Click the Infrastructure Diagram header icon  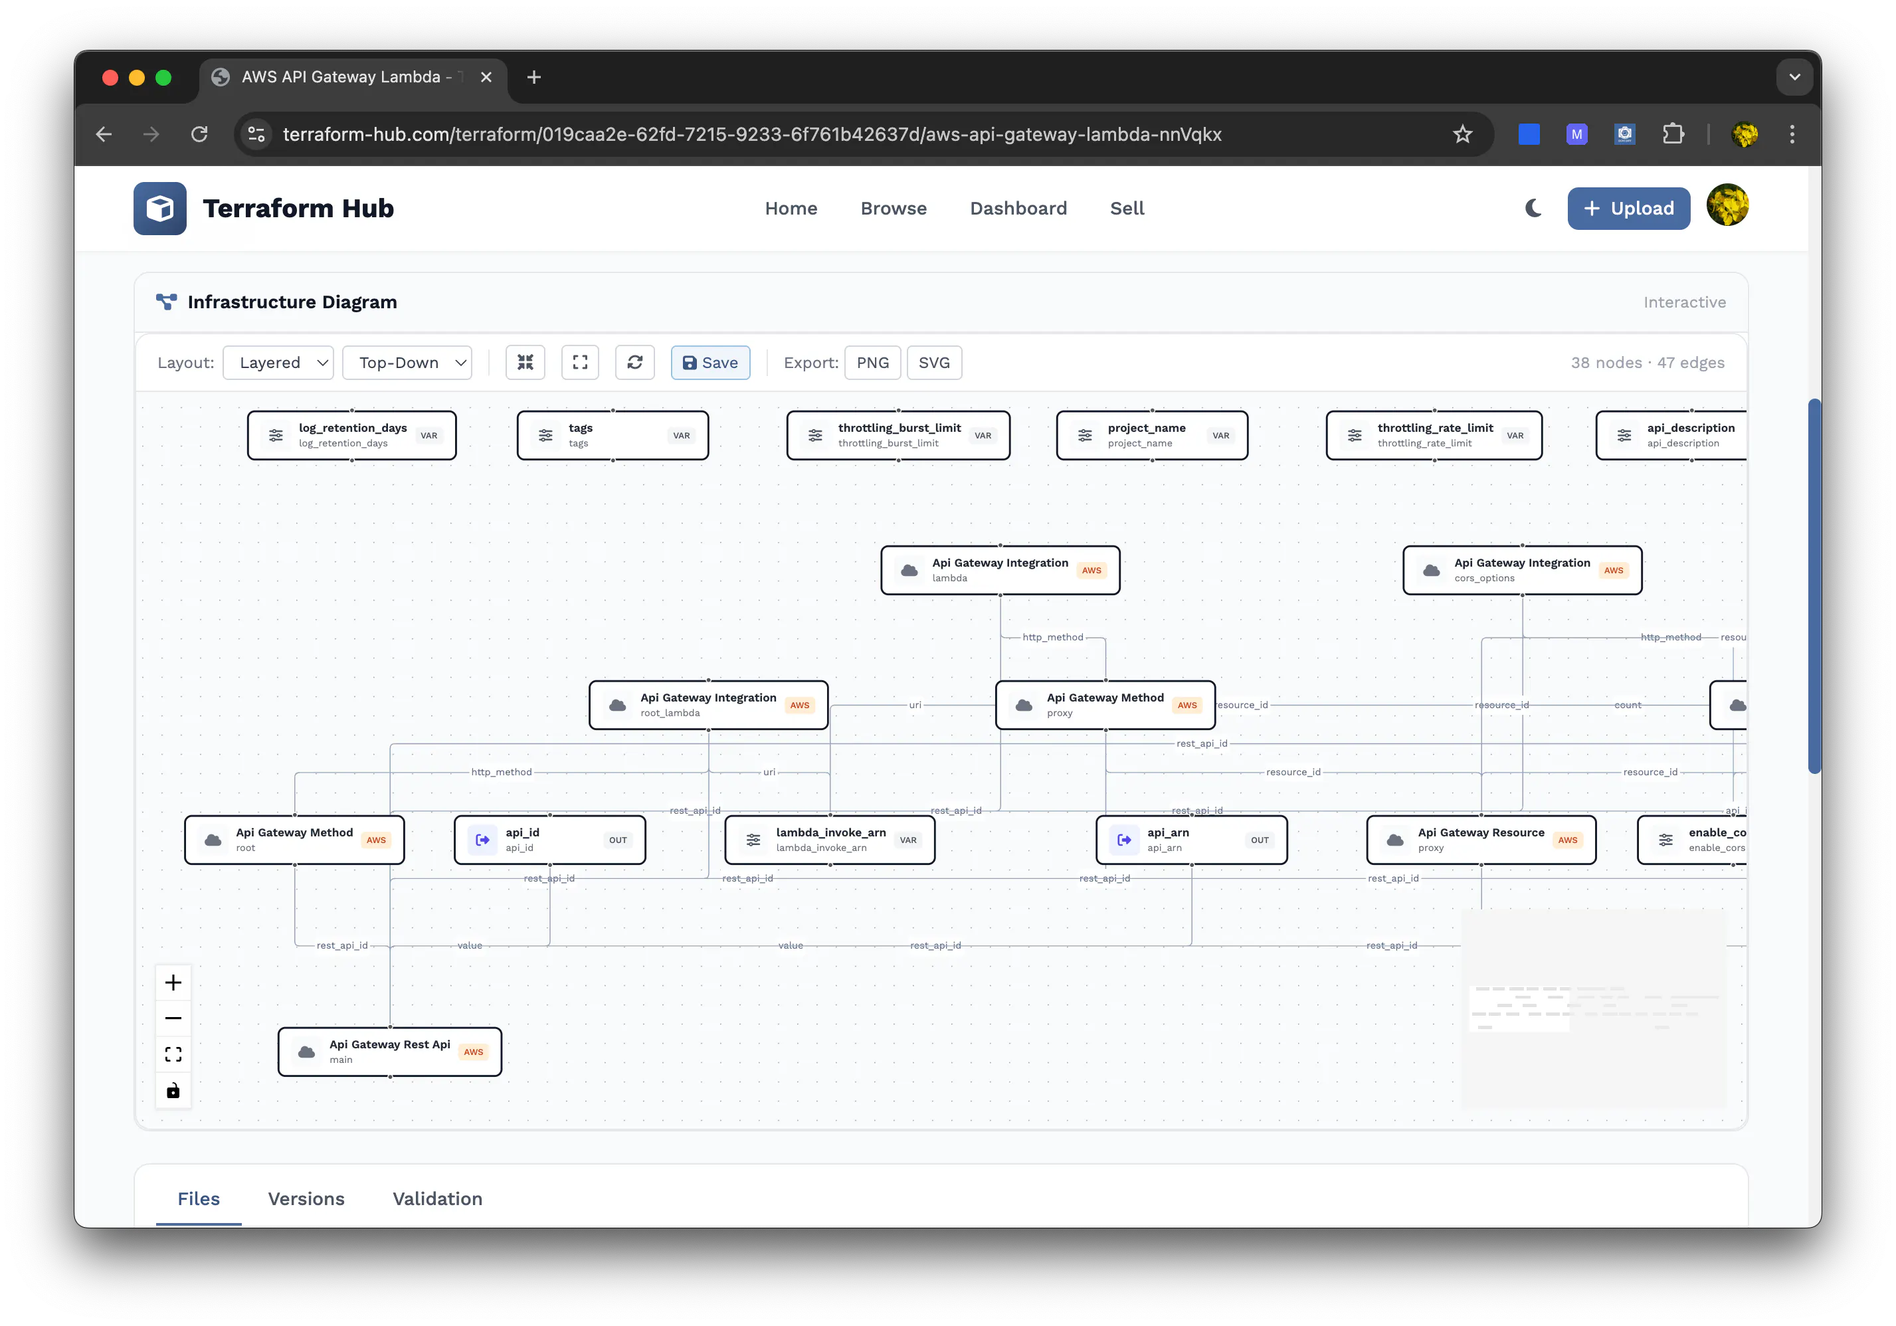coord(166,302)
